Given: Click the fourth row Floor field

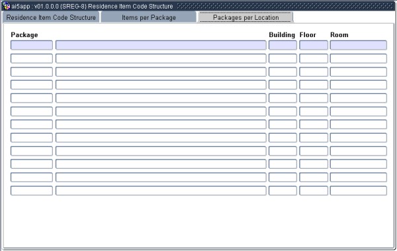Looking at the screenshot, I should 314,85.
